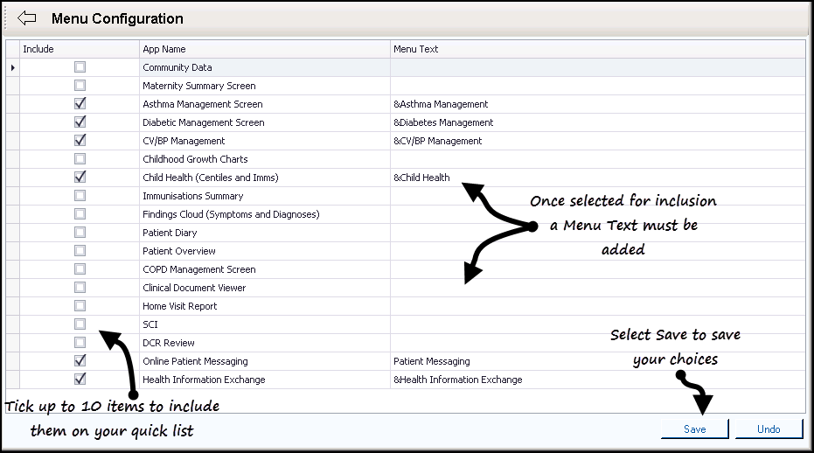Disable the Diabetic Management Screen checkbox
The width and height of the screenshot is (814, 453).
[x=80, y=122]
